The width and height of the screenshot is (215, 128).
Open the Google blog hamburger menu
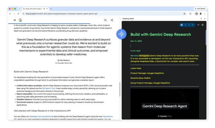coord(15,20)
